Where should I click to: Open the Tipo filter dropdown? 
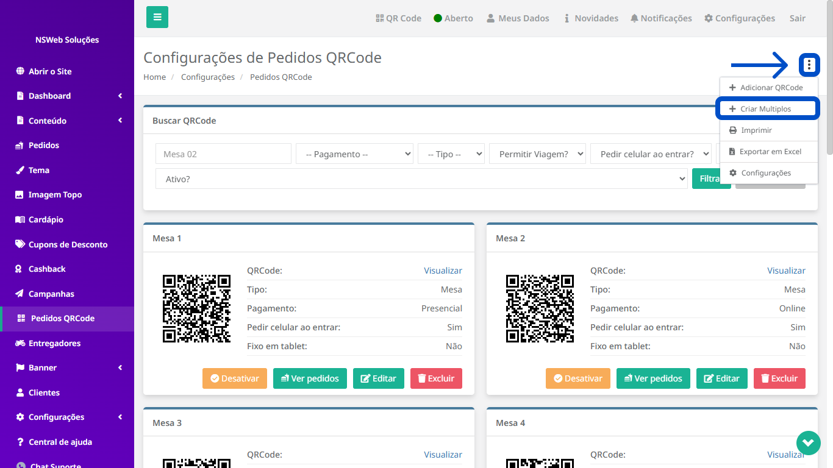pyautogui.click(x=451, y=154)
